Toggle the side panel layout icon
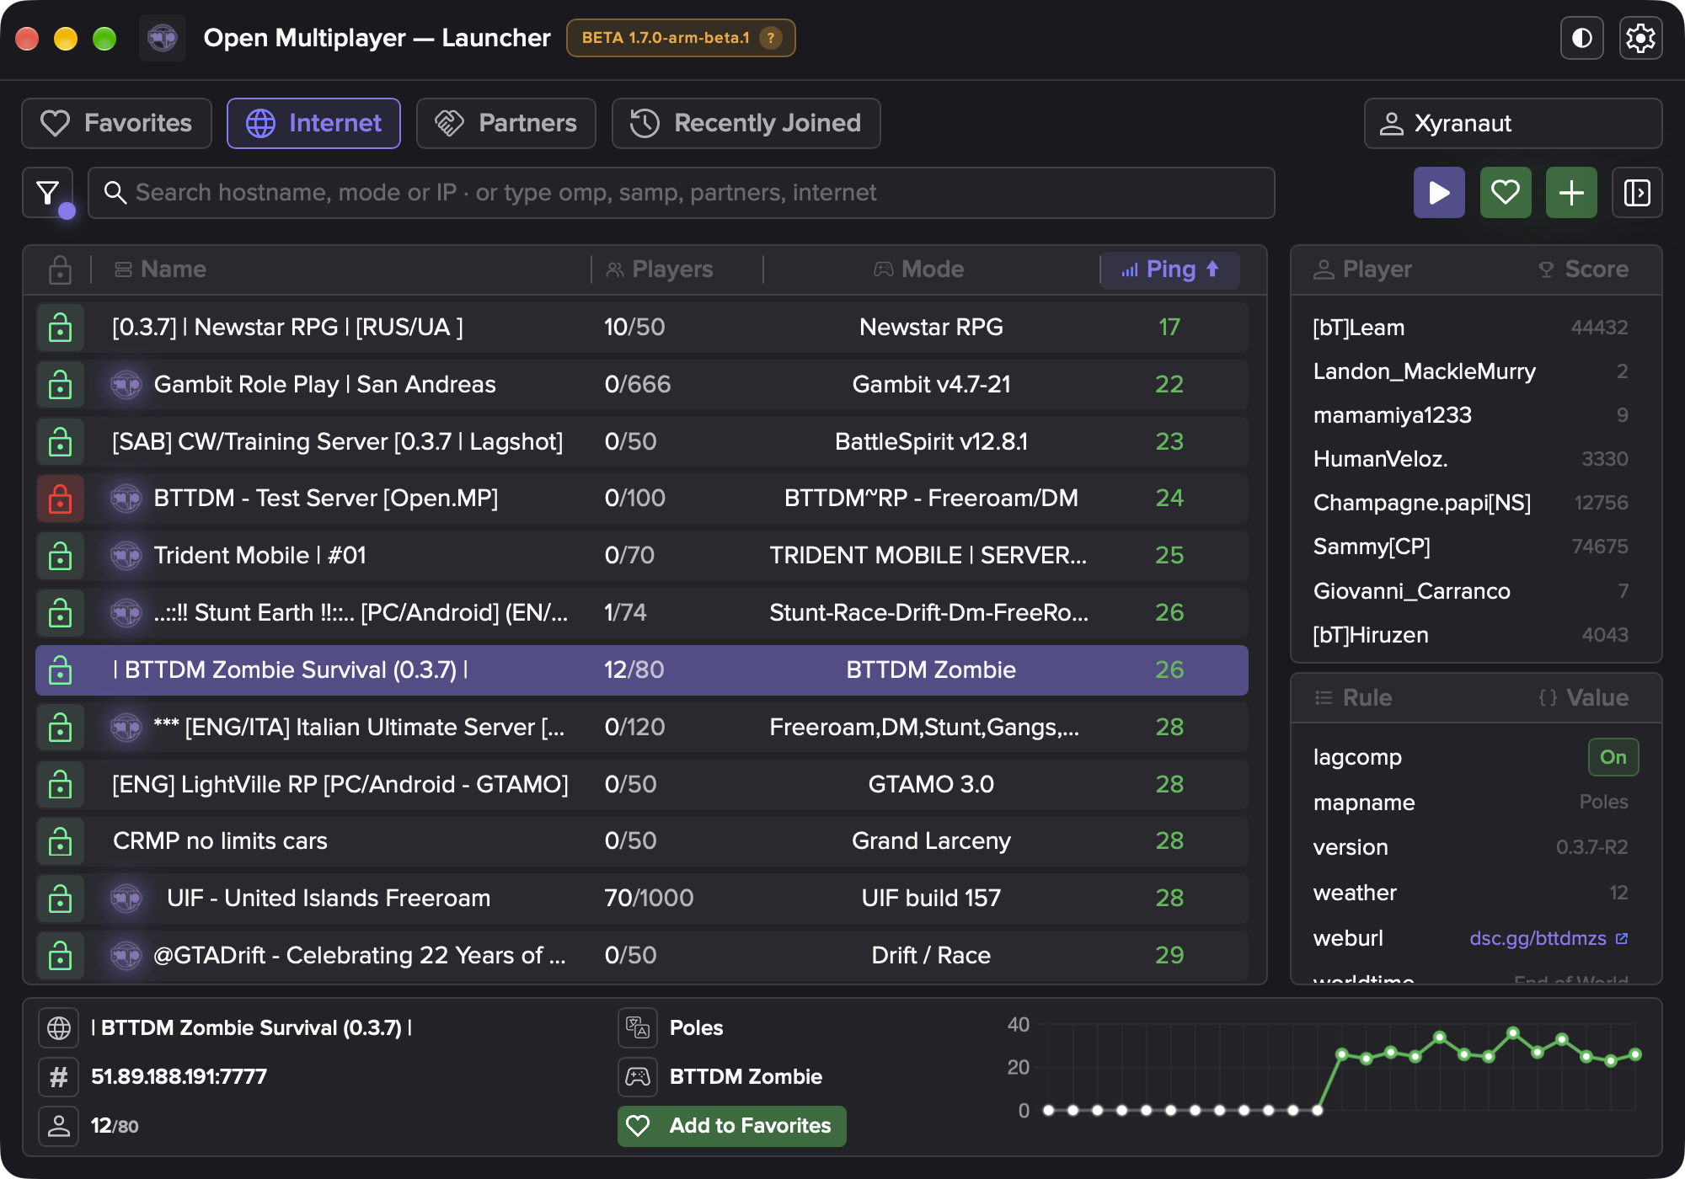Screen dimensions: 1685x1179 [1637, 193]
